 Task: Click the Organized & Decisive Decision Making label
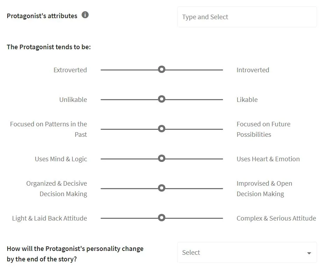coord(57,188)
